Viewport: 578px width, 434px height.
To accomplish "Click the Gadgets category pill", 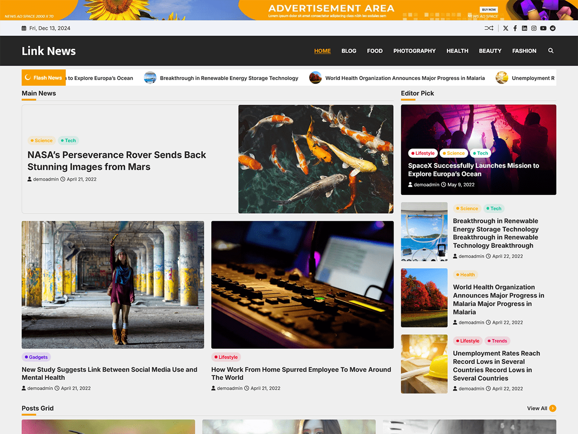I will pyautogui.click(x=36, y=357).
